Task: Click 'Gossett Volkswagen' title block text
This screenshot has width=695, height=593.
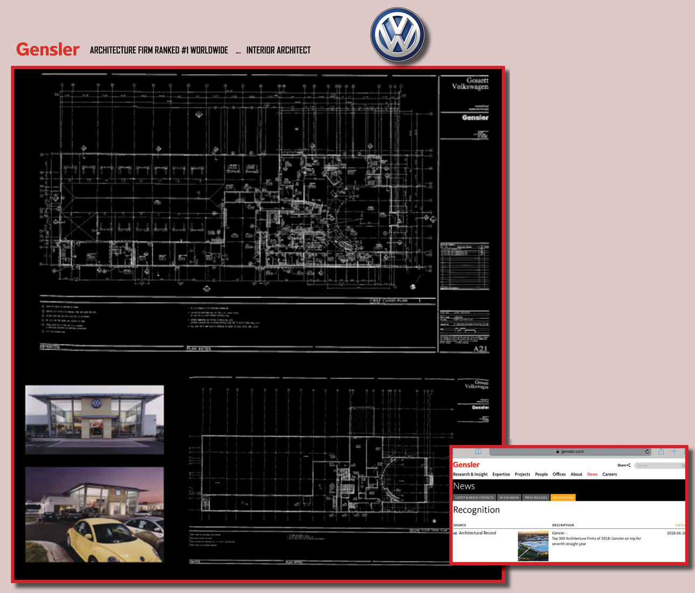Action: click(x=470, y=83)
